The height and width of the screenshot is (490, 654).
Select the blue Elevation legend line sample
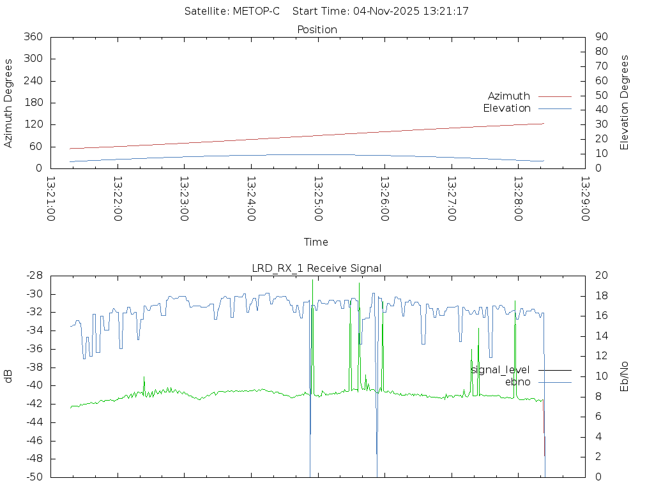pos(554,108)
